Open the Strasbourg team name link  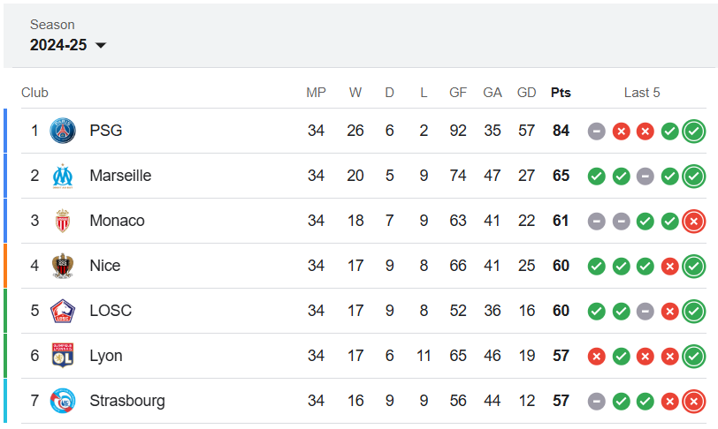coord(127,401)
